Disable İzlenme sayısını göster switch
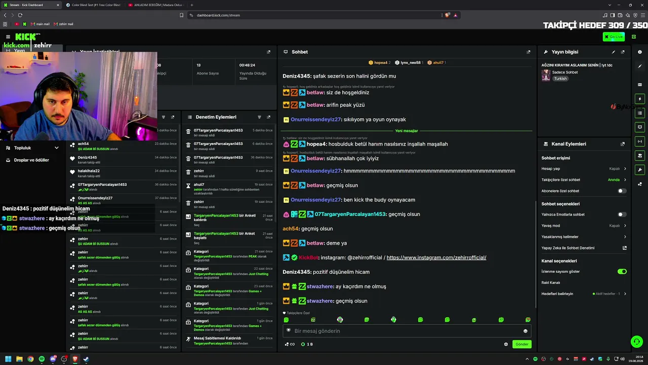Image resolution: width=648 pixels, height=365 pixels. [622, 271]
